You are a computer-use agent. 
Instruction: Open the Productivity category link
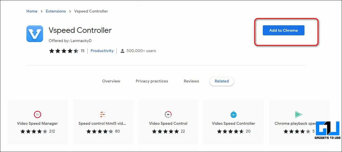(102, 51)
